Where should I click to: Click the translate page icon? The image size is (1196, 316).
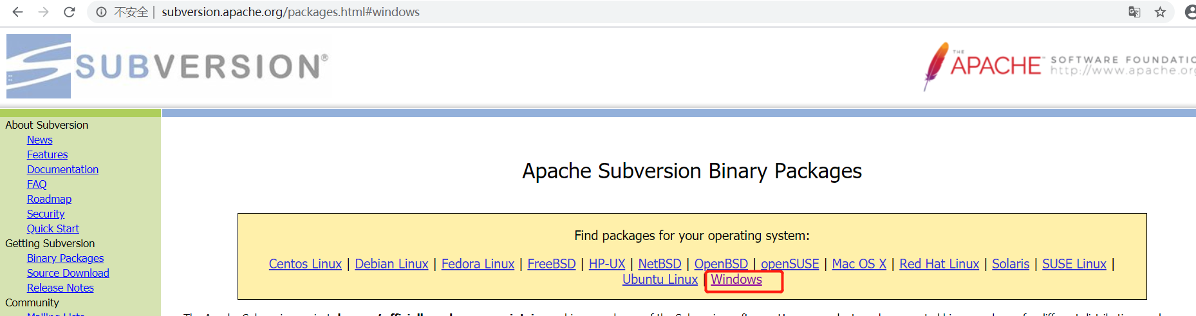1134,12
